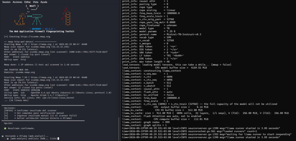296x141 pixels.
Task: Open the Ayuda menu
Action: [x=44, y=2]
